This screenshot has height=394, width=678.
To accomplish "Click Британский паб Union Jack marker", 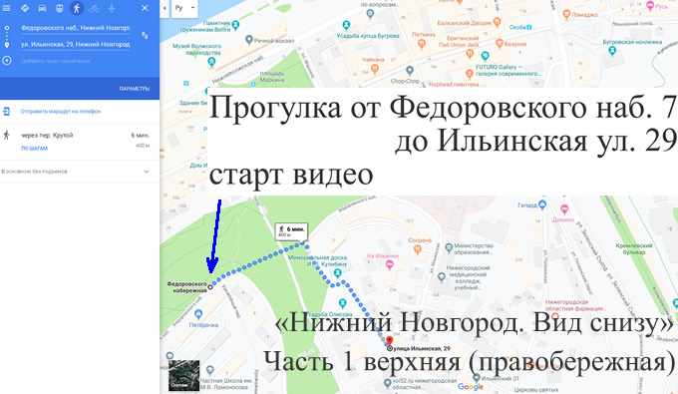I will pos(470,54).
